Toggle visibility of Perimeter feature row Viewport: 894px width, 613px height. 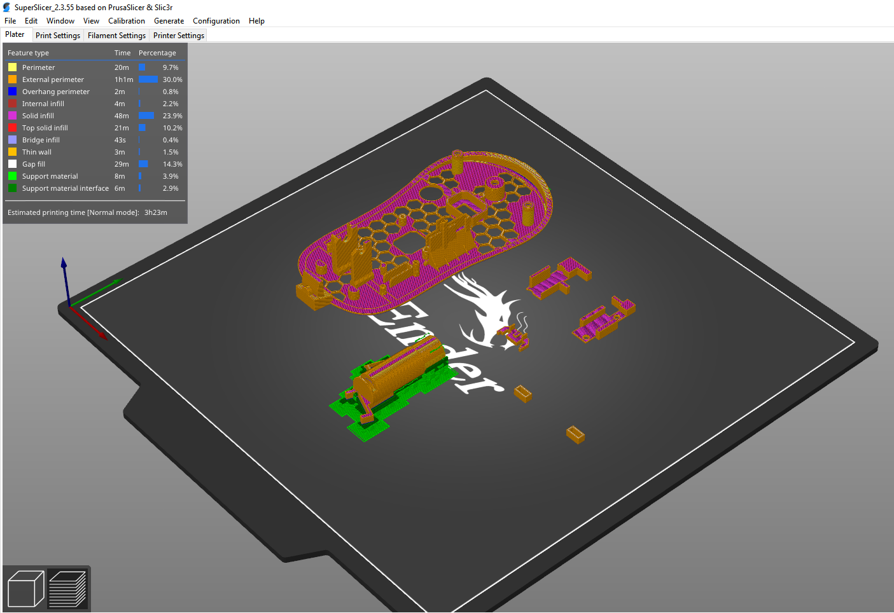click(95, 67)
